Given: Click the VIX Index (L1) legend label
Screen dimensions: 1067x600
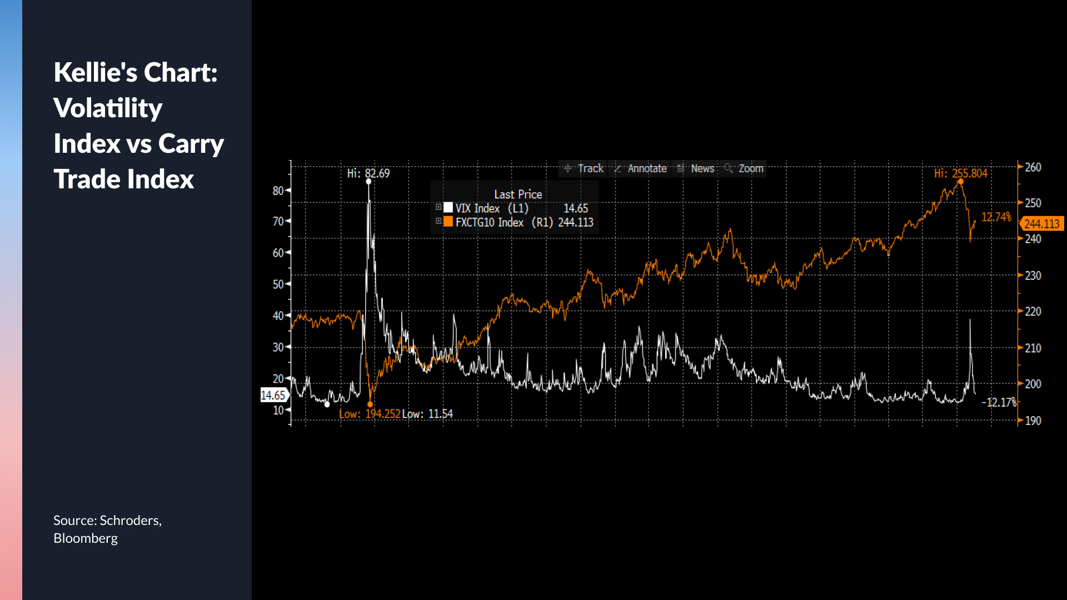Looking at the screenshot, I should (492, 208).
